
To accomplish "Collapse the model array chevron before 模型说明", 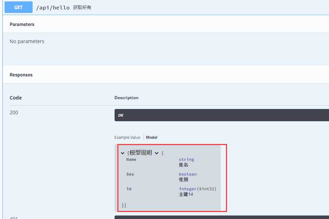I will 123,153.
